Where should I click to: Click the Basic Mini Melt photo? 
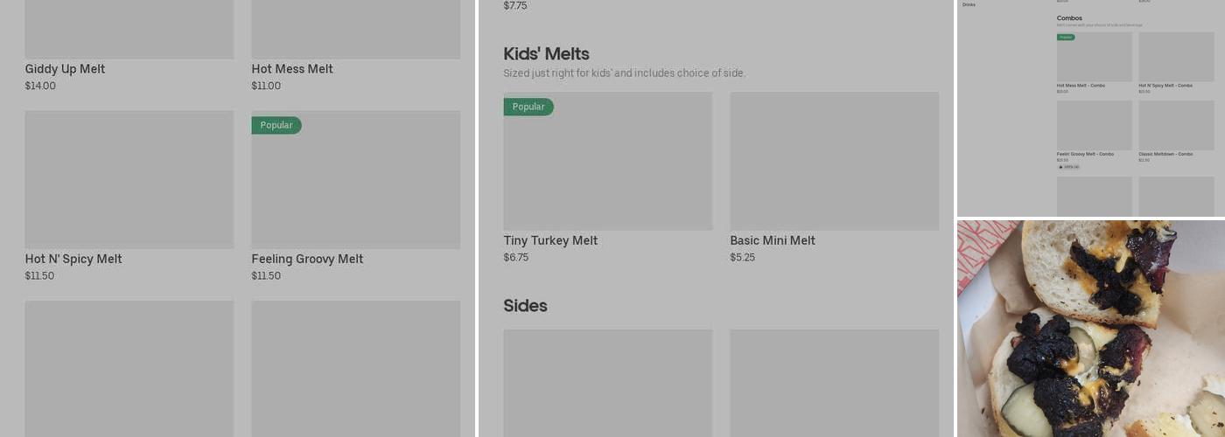835,162
